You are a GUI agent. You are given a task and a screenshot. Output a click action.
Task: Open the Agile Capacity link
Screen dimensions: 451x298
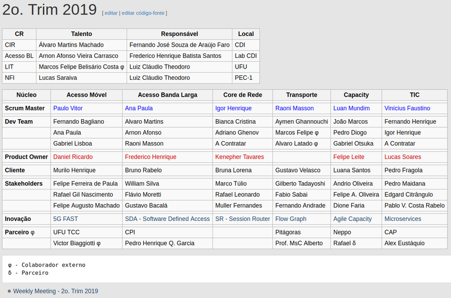coord(352,219)
